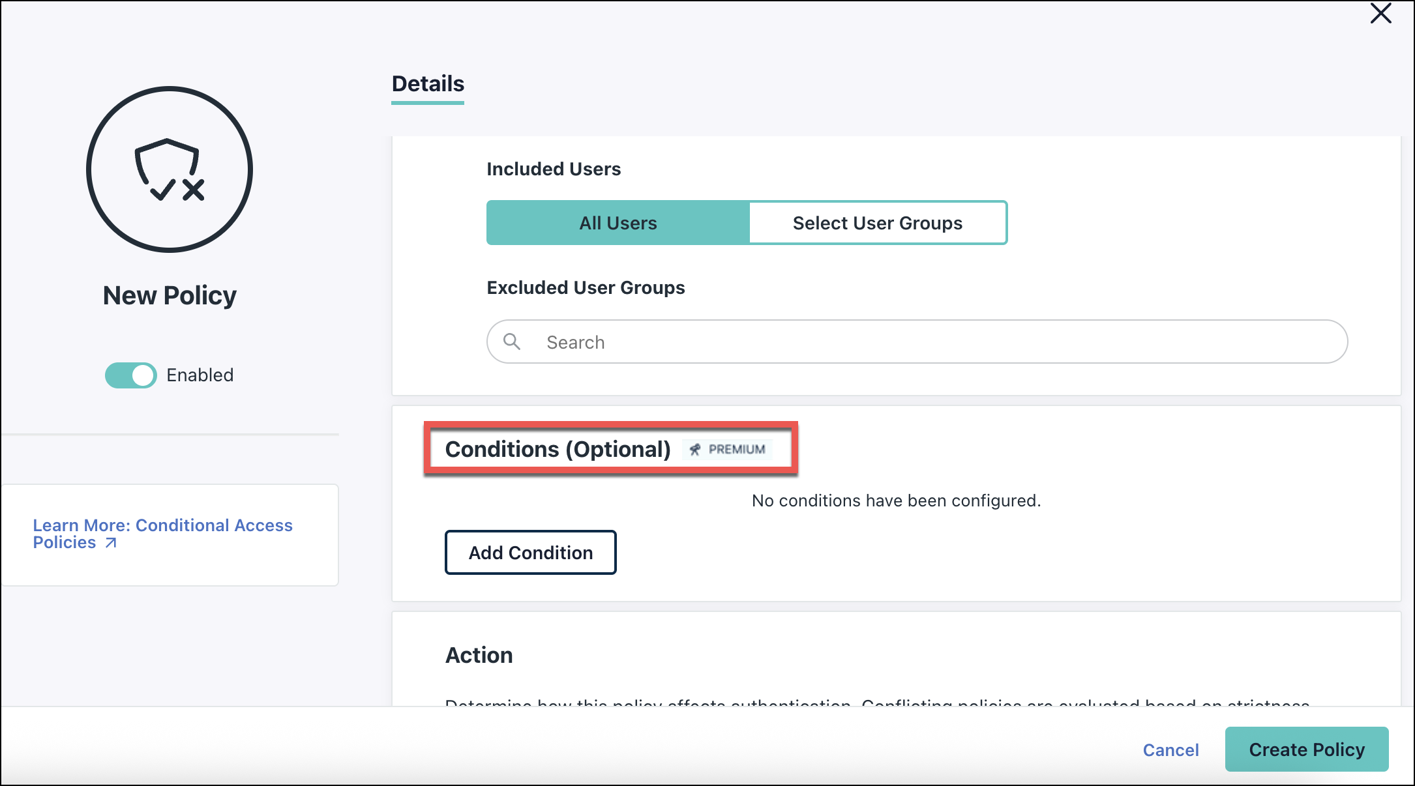
Task: Click the Included Users label
Action: [x=553, y=168]
